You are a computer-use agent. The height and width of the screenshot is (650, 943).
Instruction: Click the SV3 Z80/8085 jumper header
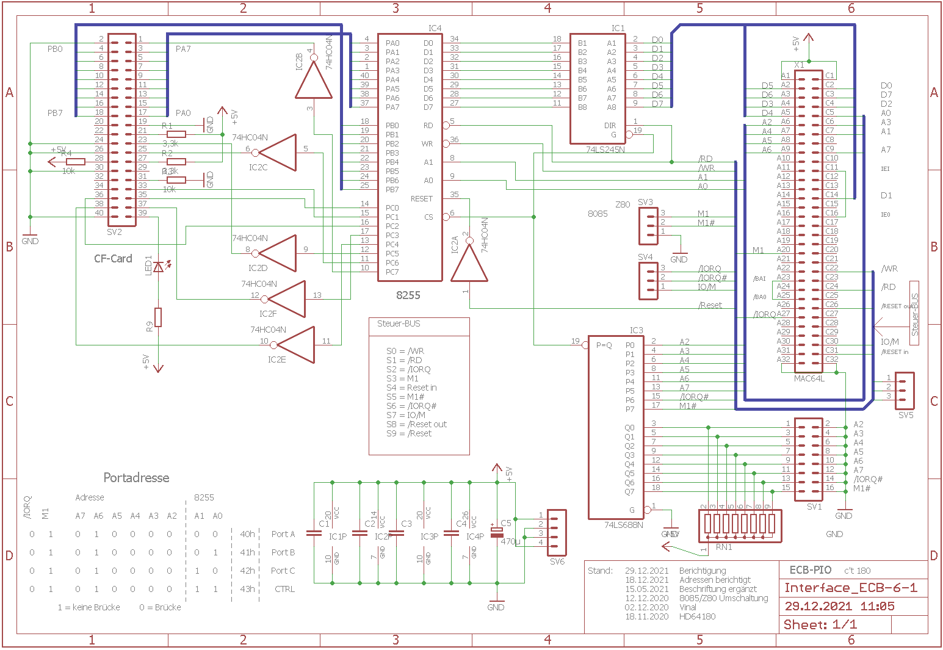(648, 225)
